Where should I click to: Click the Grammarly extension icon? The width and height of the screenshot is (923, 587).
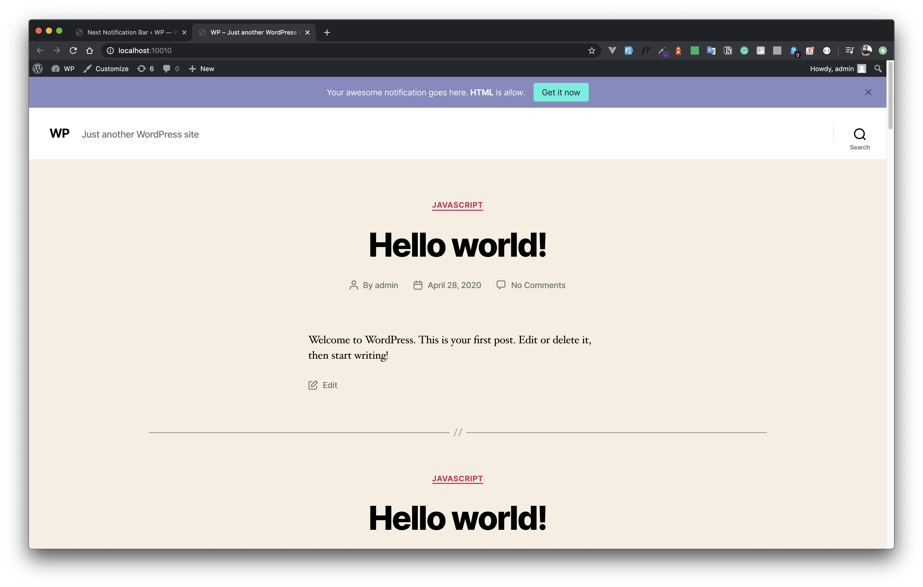[x=744, y=51]
